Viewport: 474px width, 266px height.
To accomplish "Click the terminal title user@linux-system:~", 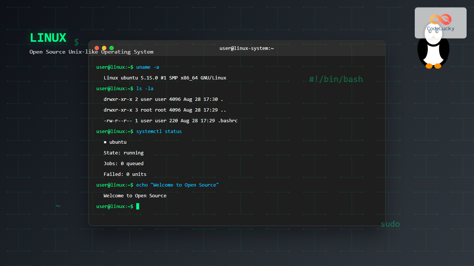I will tap(246, 48).
